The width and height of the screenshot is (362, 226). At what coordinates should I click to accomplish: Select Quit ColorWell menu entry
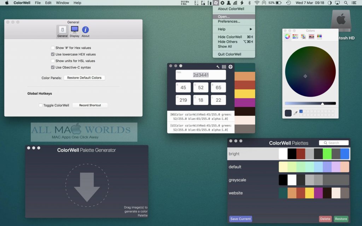pyautogui.click(x=234, y=54)
